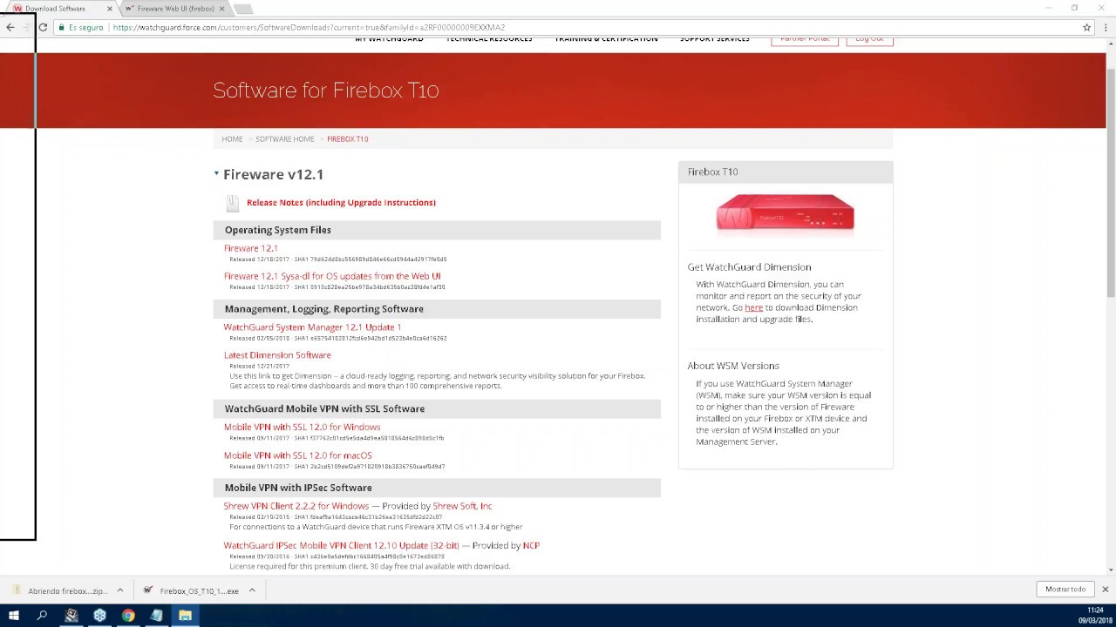Close the downloads bar
The height and width of the screenshot is (627, 1116).
tap(1105, 590)
